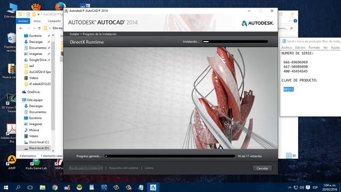Select pinned Escritorio in quick access
The height and width of the screenshot is (192, 341).
click(36, 36)
